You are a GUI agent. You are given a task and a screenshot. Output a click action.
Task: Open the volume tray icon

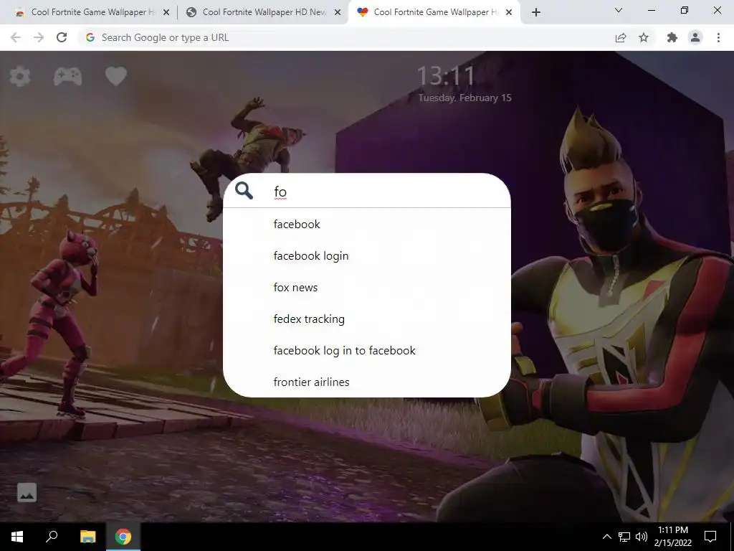pos(642,537)
